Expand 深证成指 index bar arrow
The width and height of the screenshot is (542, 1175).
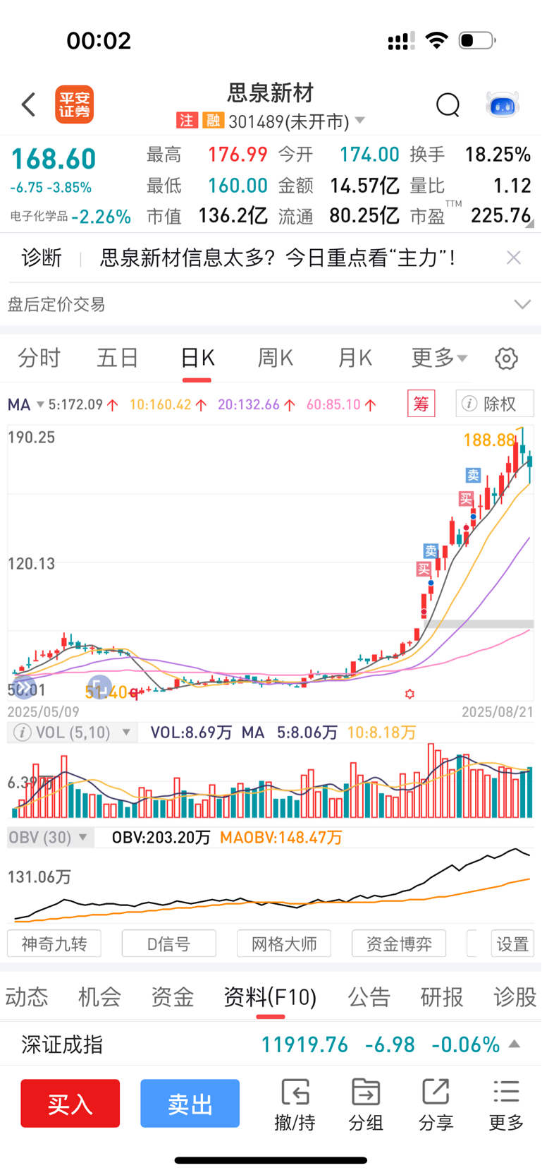515,1044
